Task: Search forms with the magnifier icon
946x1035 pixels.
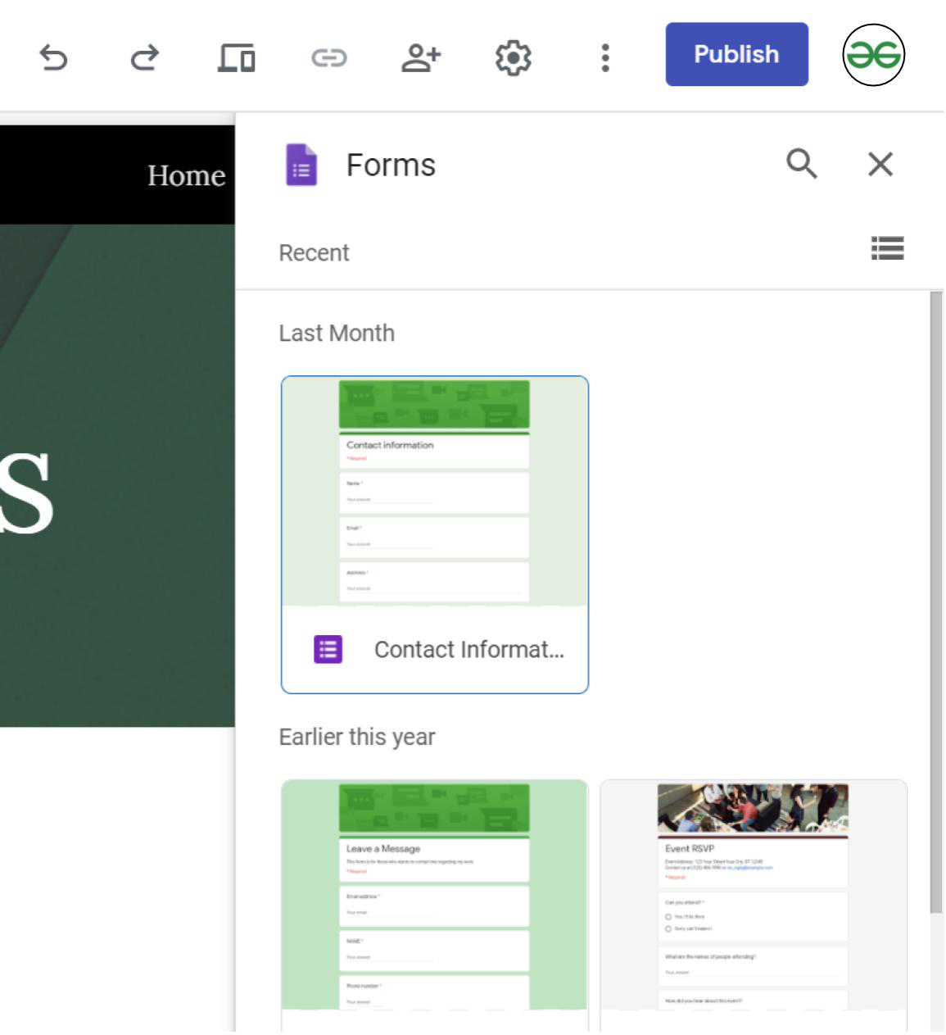Action: click(x=802, y=164)
